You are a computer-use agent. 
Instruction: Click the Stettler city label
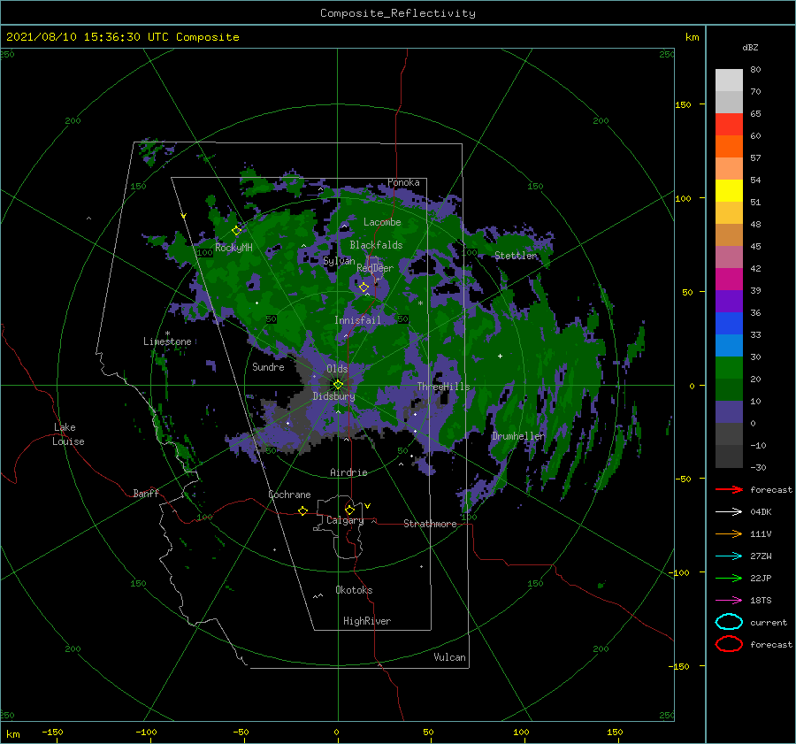coord(516,256)
